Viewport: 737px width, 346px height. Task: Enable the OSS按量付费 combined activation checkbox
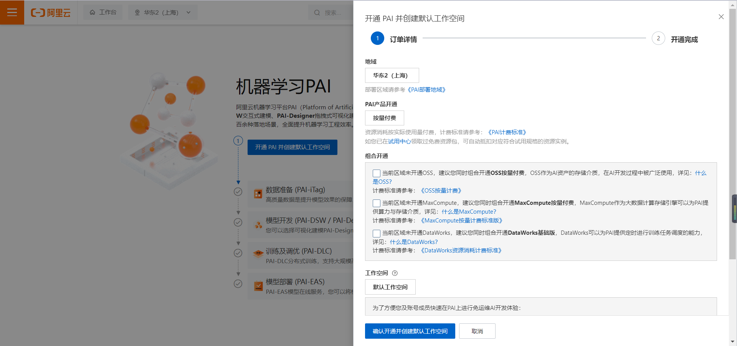376,173
